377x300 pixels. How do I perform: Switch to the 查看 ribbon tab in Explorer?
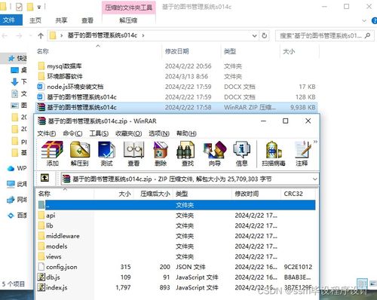coord(87,20)
